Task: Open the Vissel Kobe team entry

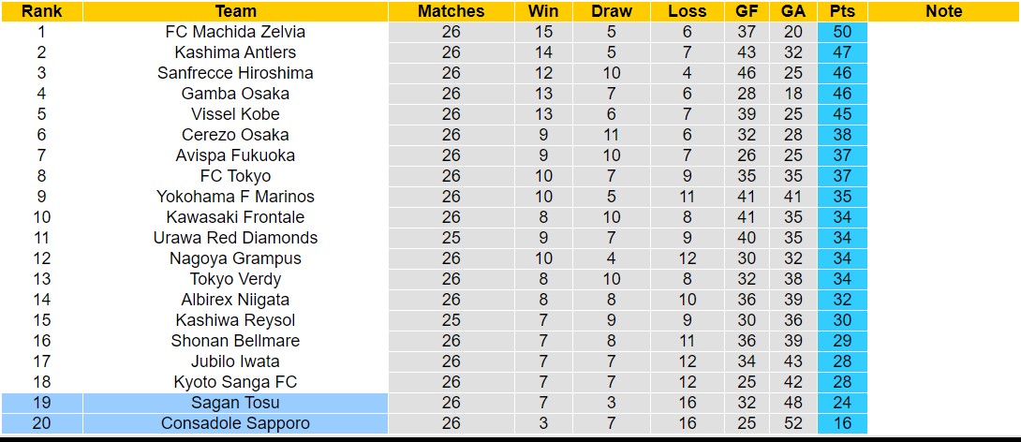Action: [235, 114]
